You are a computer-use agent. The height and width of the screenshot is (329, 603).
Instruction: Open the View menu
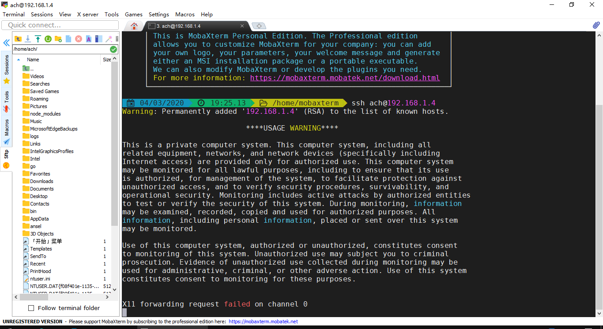(65, 14)
